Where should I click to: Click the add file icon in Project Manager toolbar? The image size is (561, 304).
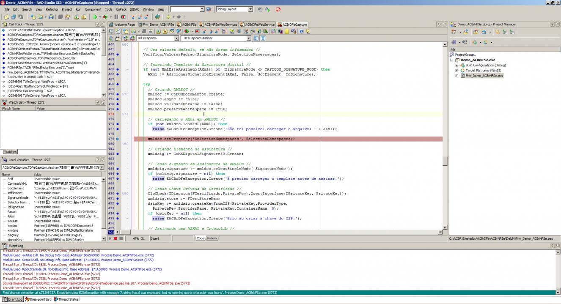[x=465, y=32]
